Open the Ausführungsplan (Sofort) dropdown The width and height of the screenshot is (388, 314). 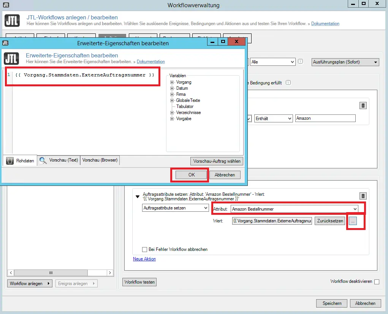click(x=345, y=62)
